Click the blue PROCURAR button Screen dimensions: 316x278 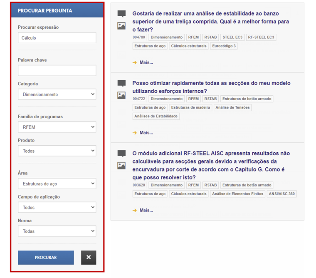point(46,258)
